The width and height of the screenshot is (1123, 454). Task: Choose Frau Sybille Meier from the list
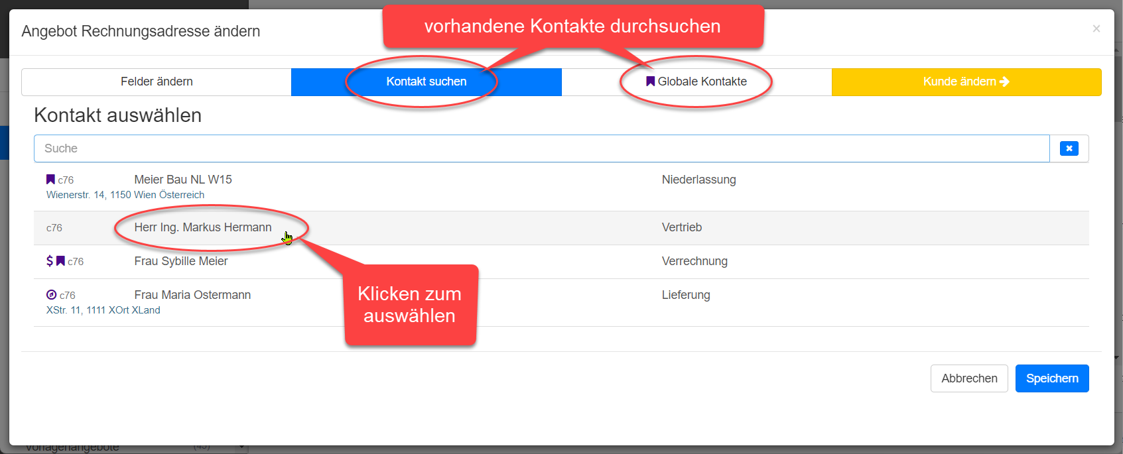pos(181,261)
